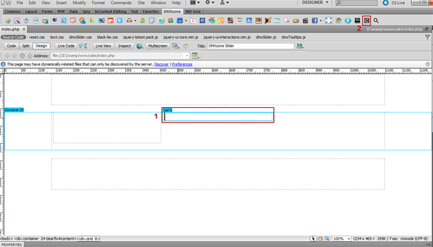Viewport: 433px width, 247px height.
Task: Click the Discover link in info bar
Action: coord(161,65)
